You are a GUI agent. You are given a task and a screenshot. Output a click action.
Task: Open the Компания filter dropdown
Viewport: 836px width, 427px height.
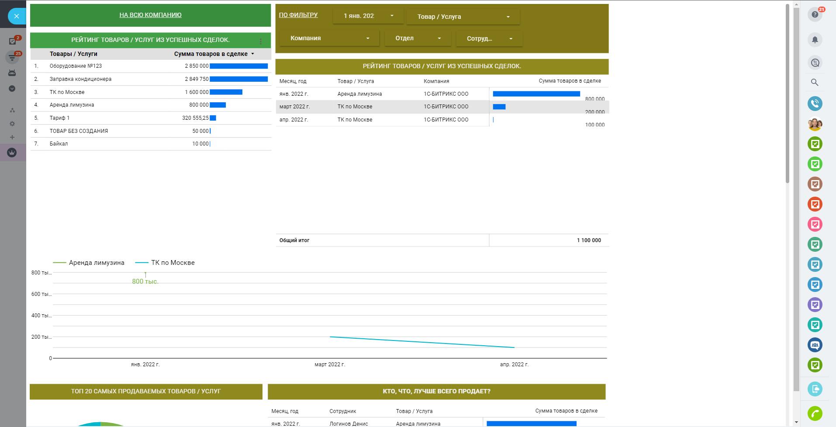pos(329,38)
